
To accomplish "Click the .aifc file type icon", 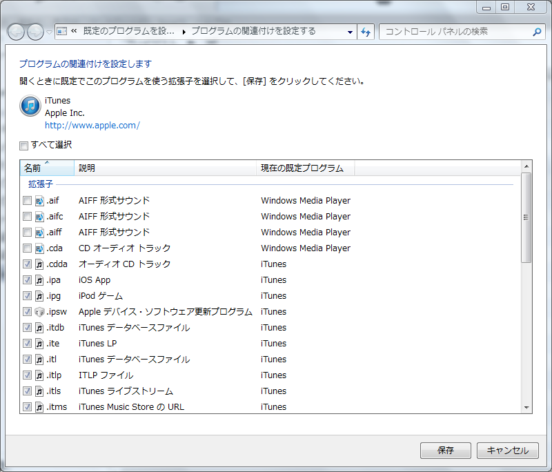I will point(39,217).
